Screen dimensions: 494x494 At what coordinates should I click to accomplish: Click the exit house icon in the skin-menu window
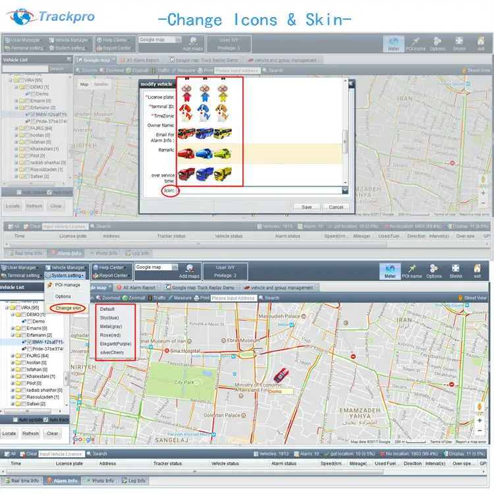[478, 271]
